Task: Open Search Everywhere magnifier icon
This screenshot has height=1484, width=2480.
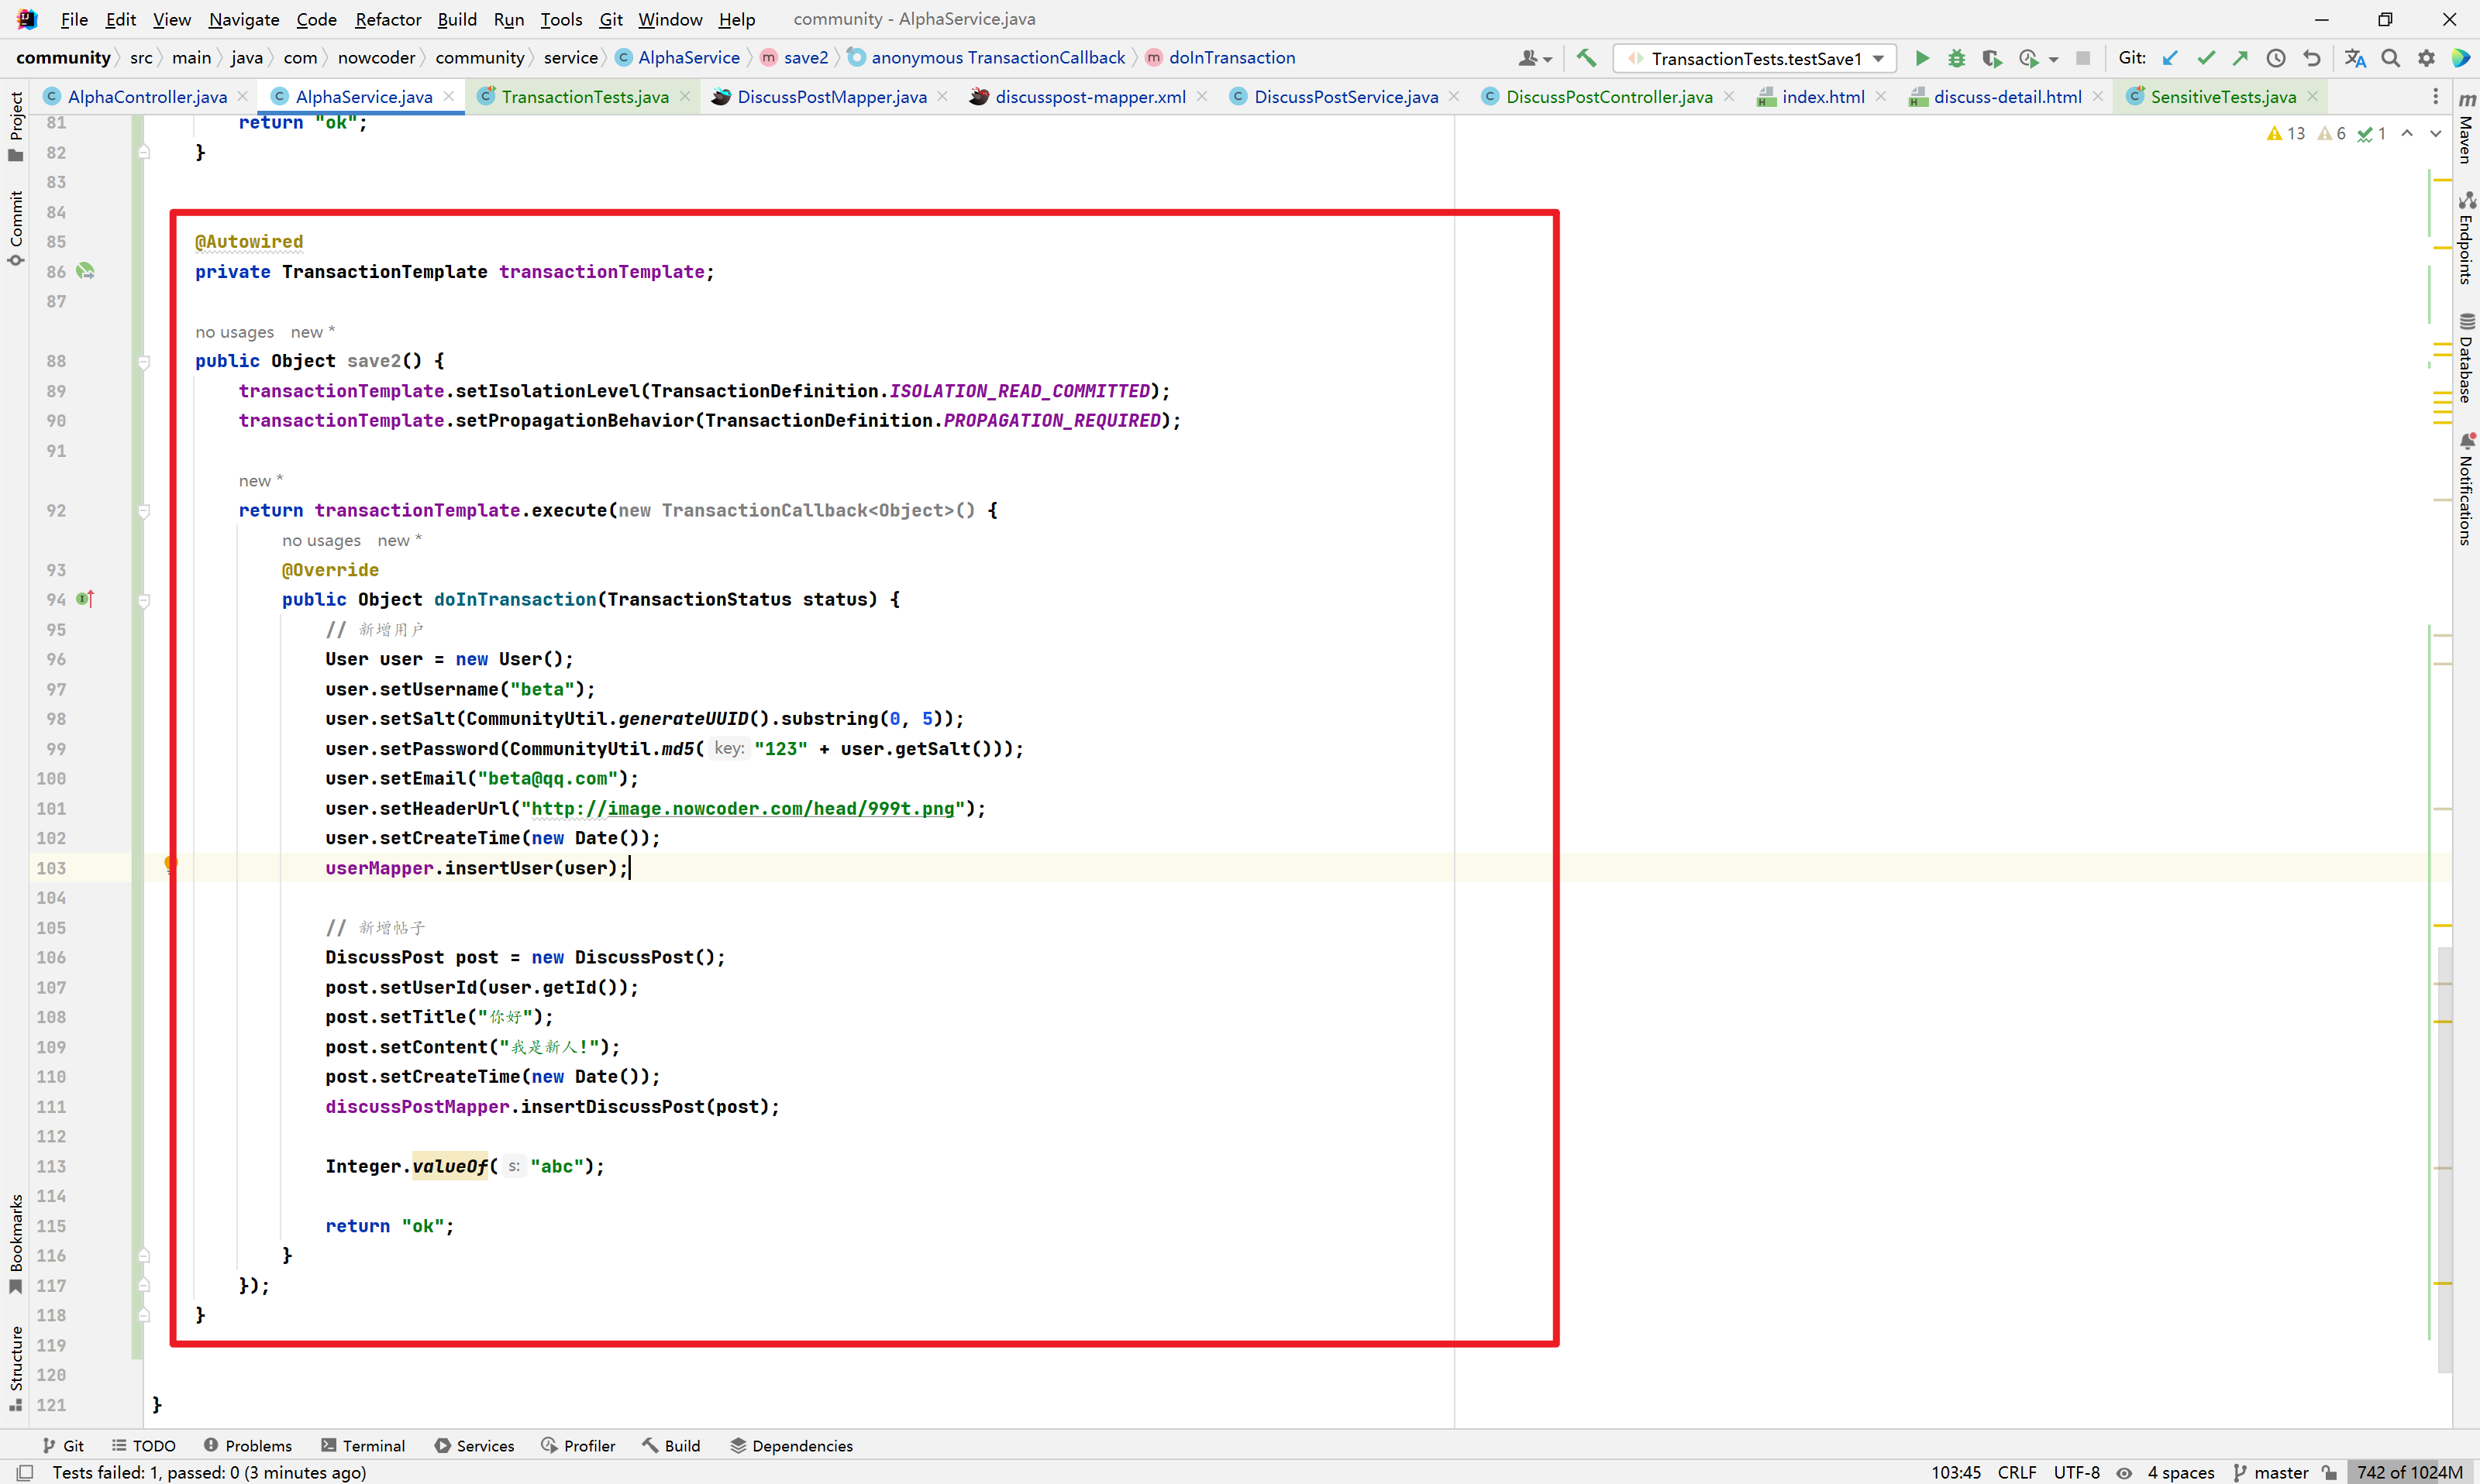Action: 2390,58
